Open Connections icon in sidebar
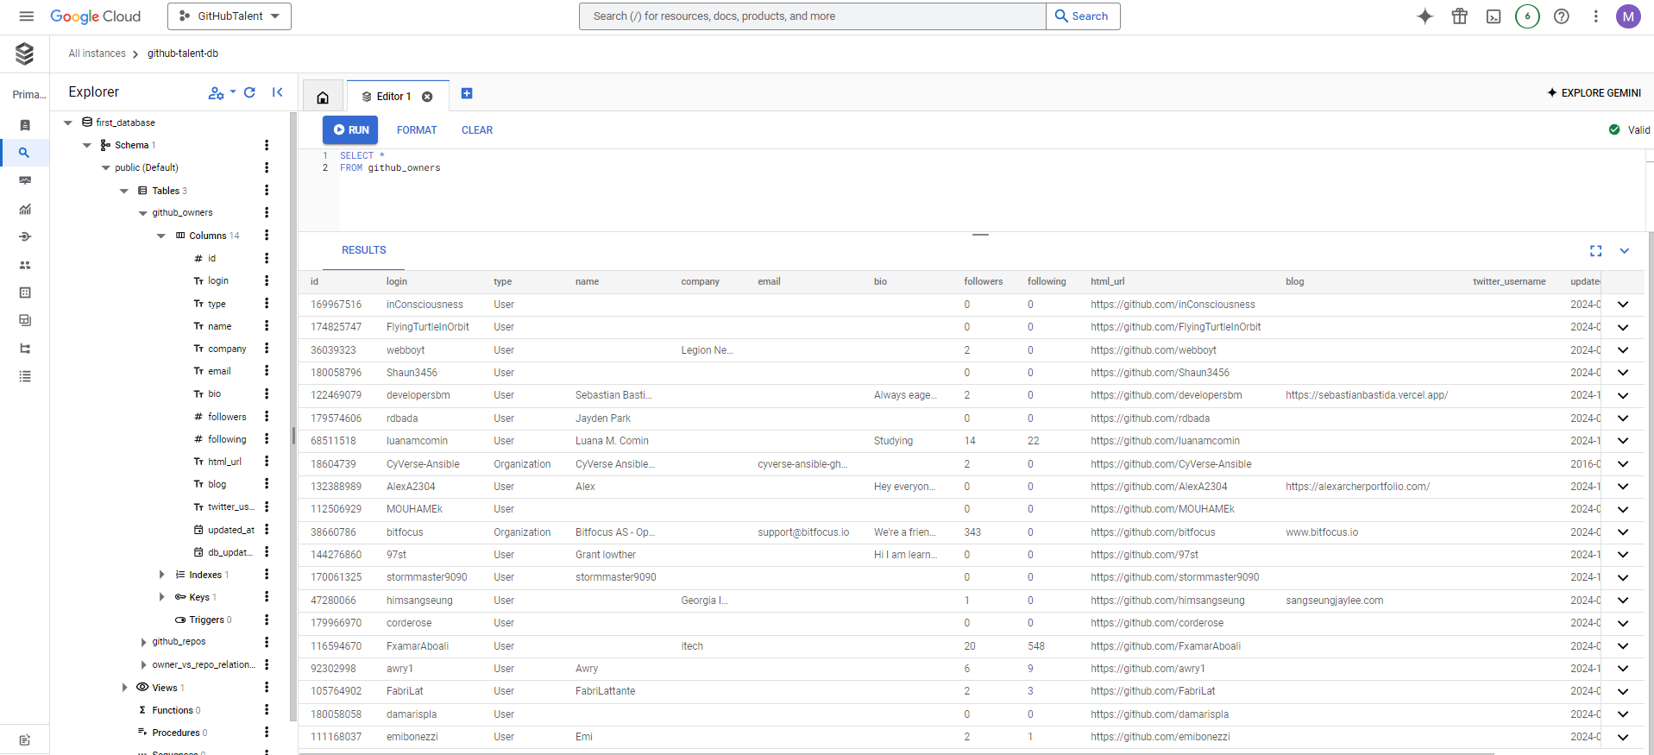 [25, 236]
